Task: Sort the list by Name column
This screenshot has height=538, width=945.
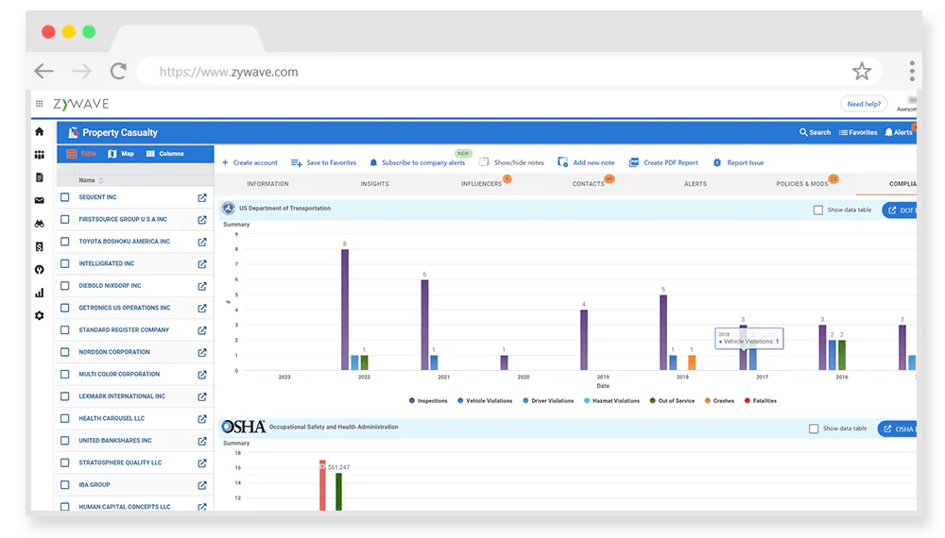Action: pyautogui.click(x=91, y=180)
